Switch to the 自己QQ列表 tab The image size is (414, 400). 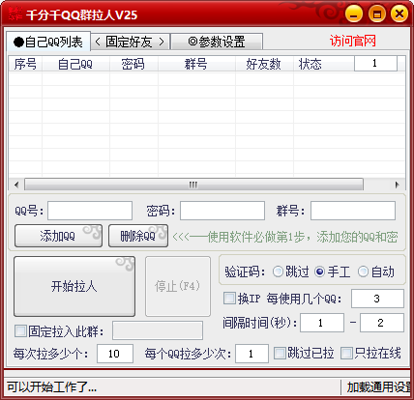pos(48,42)
